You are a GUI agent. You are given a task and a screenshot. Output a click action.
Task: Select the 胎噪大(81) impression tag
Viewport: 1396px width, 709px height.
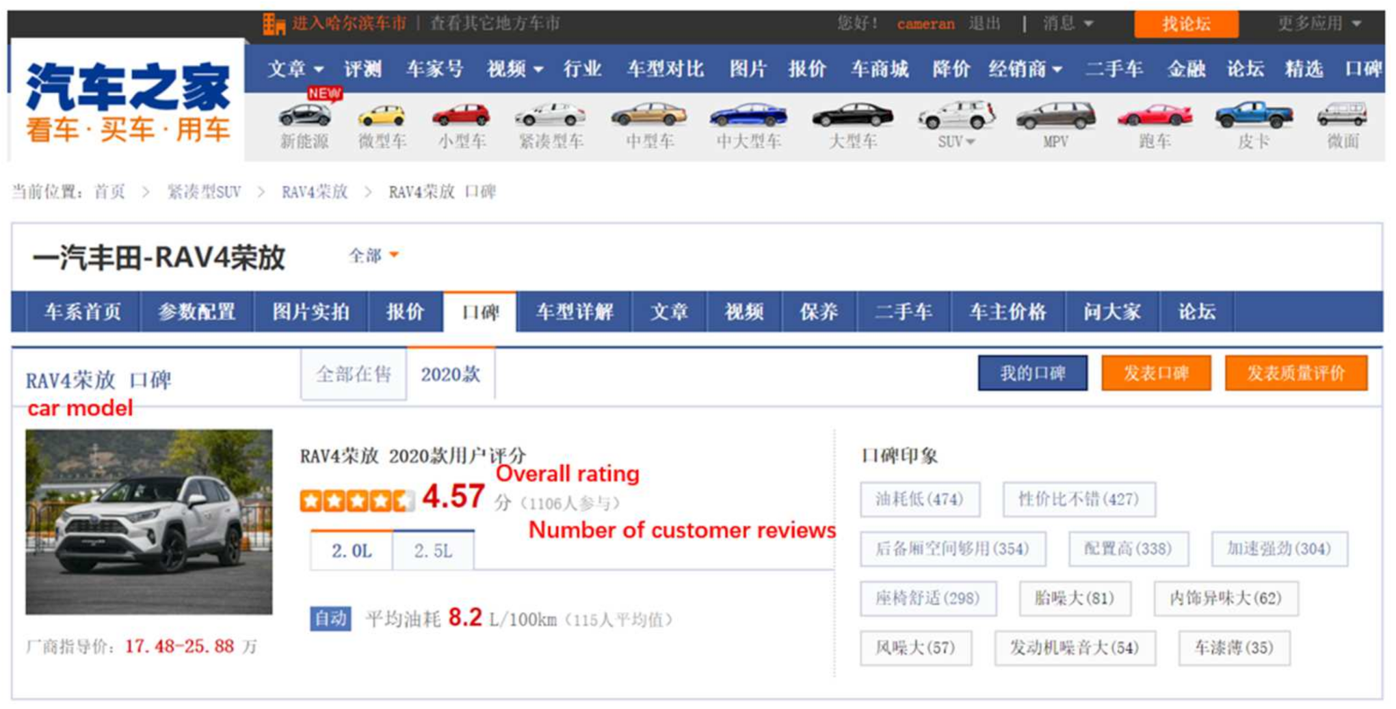(1075, 599)
